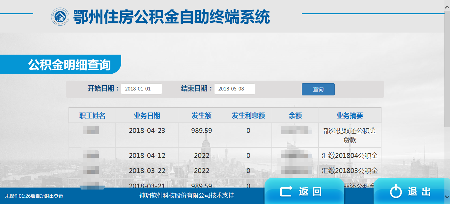The width and height of the screenshot is (450, 204).
Task: Click the 业务摘要 column header
Action: tap(350, 115)
